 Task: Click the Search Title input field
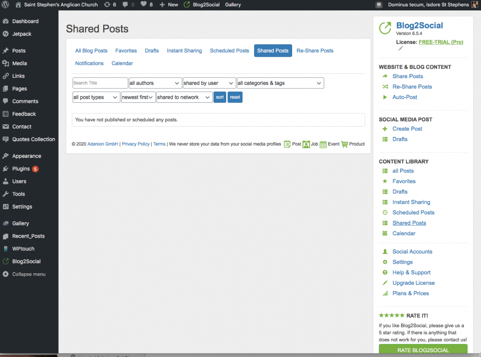tap(100, 83)
